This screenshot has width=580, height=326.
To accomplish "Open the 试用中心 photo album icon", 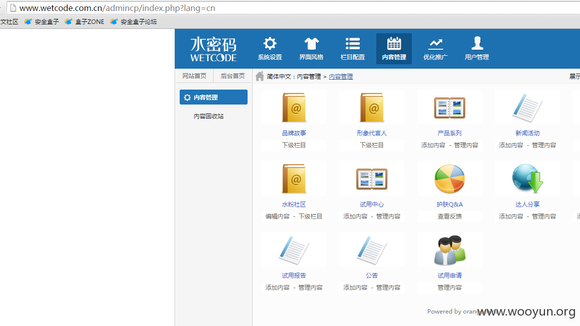I will click(x=372, y=179).
